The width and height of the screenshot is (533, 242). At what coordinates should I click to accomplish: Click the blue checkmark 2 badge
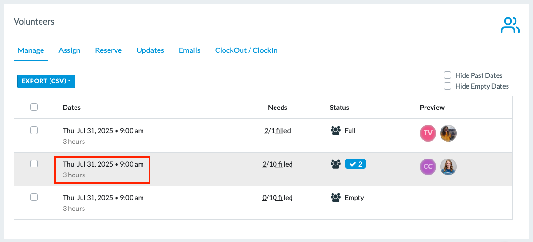pos(355,164)
